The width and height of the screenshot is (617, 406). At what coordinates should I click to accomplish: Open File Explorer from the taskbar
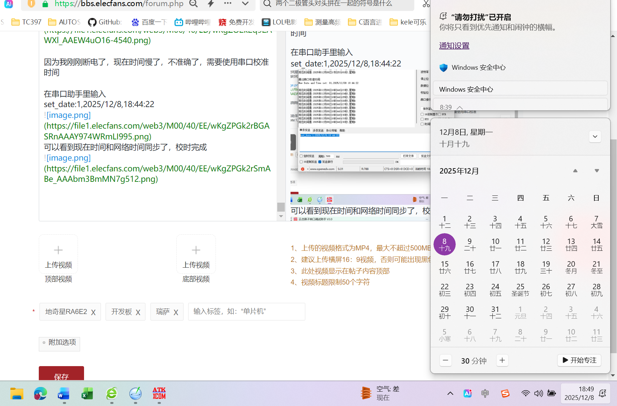[x=17, y=394]
